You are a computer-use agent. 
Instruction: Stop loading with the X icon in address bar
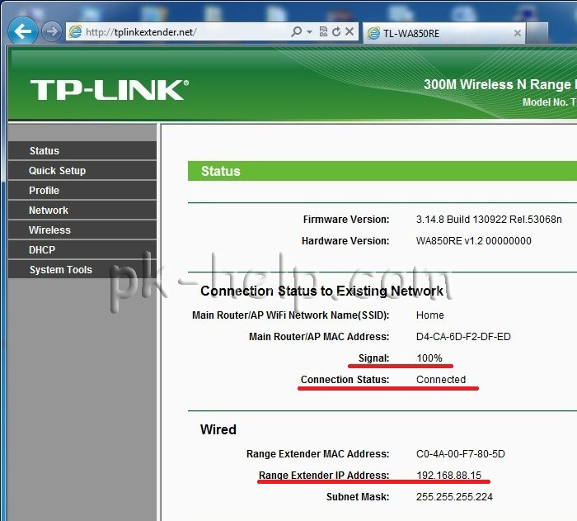click(x=349, y=31)
